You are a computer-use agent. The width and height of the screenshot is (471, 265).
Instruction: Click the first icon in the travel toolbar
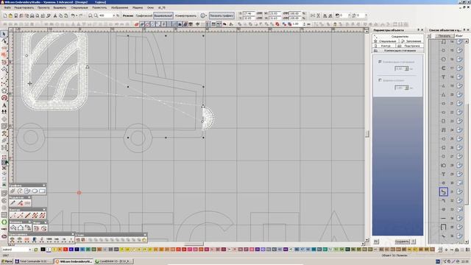point(13,240)
